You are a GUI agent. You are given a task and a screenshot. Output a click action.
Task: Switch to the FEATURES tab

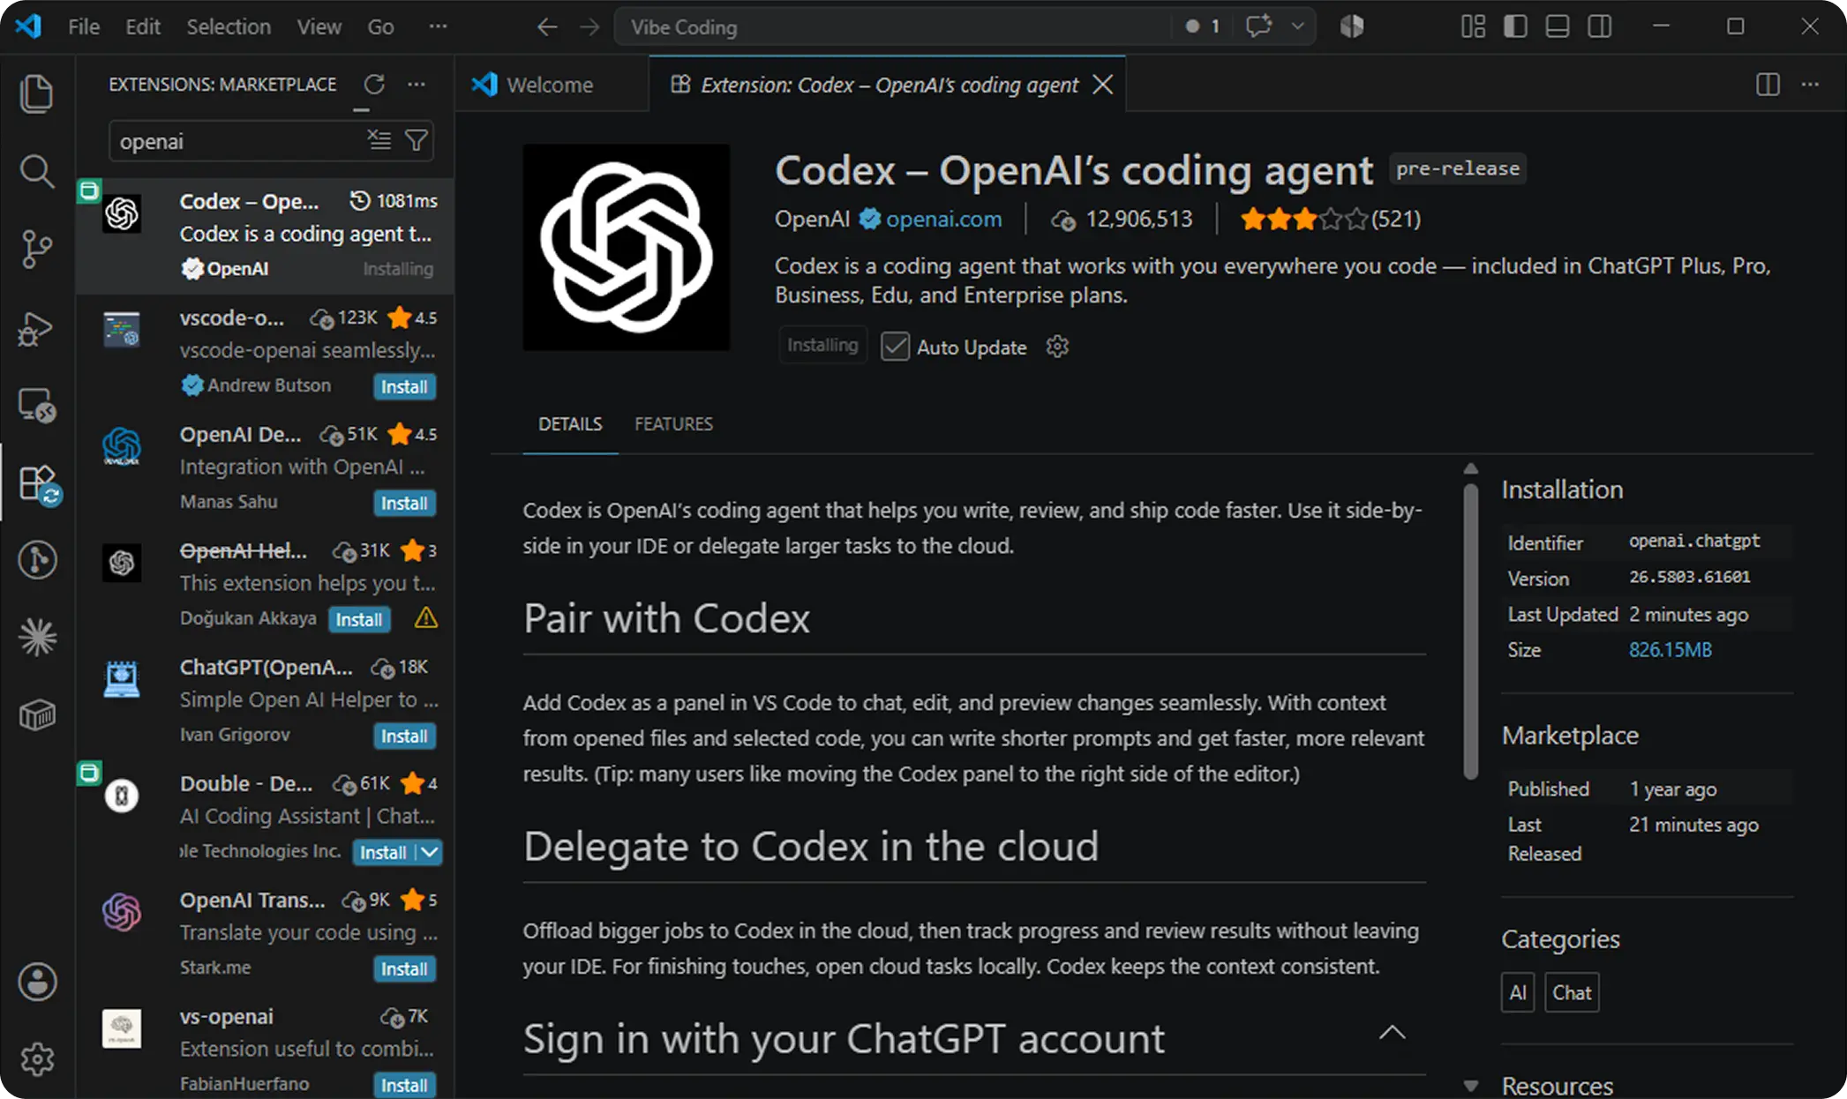coord(673,424)
